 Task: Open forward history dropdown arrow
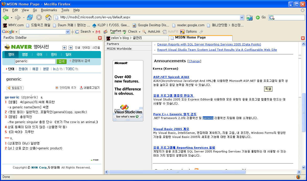[24, 18]
